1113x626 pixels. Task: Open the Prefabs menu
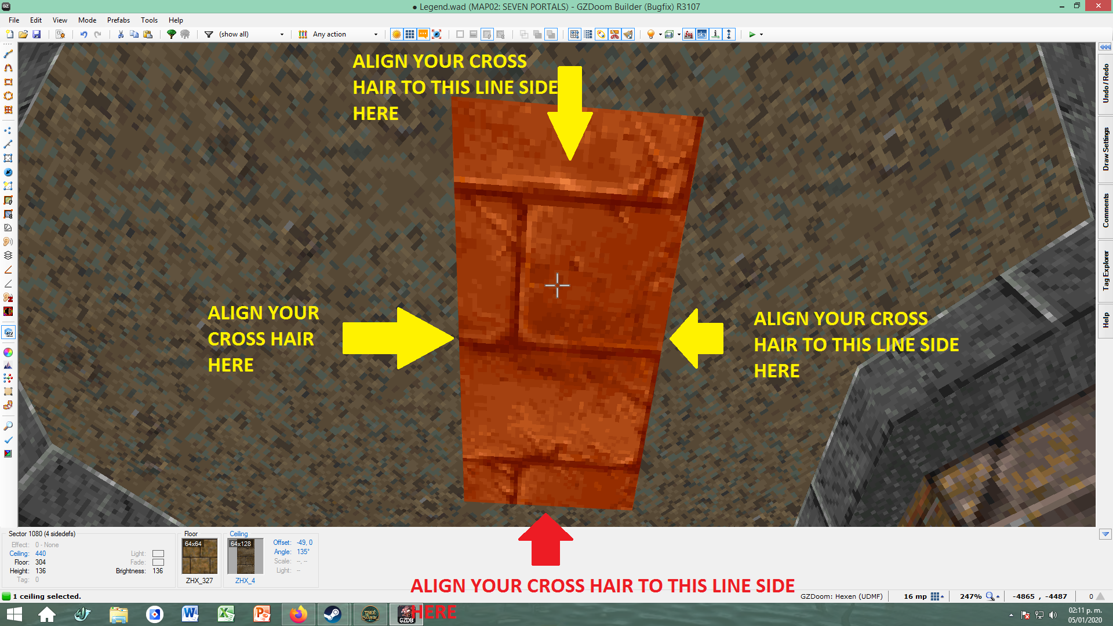118,19
